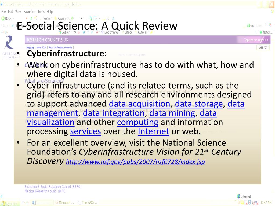Follow the 'management' hyperlink
Viewport: 275px width, 206px height.
pyautogui.click(x=52, y=113)
